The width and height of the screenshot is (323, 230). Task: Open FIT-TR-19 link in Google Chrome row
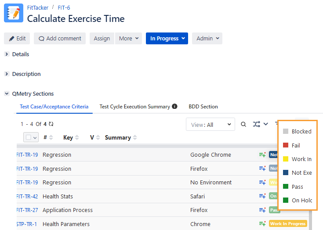[x=27, y=155]
